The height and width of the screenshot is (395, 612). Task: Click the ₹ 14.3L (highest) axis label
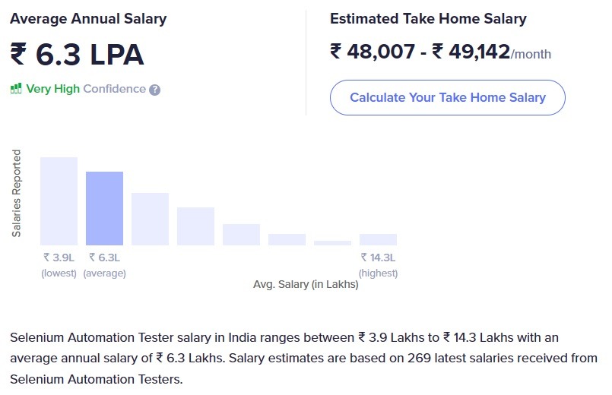(x=378, y=265)
